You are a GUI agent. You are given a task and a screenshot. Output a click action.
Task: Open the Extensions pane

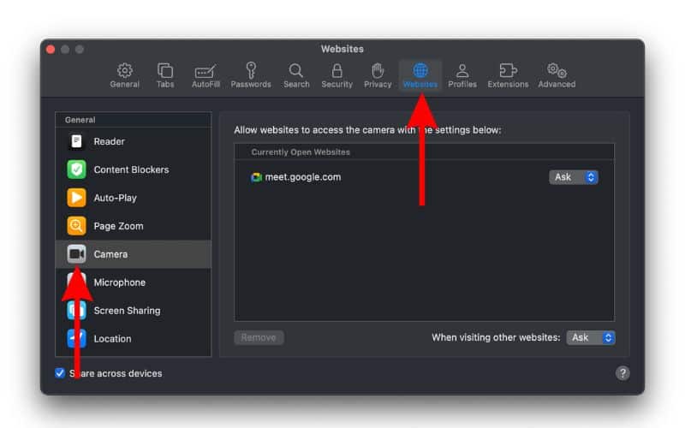click(x=508, y=75)
